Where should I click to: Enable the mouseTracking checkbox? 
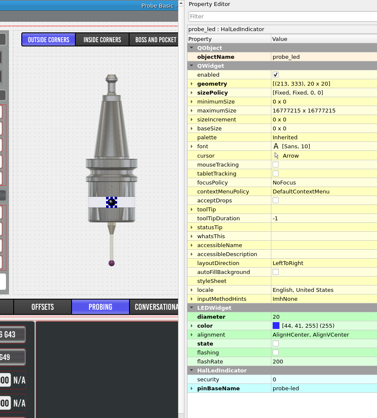276,164
